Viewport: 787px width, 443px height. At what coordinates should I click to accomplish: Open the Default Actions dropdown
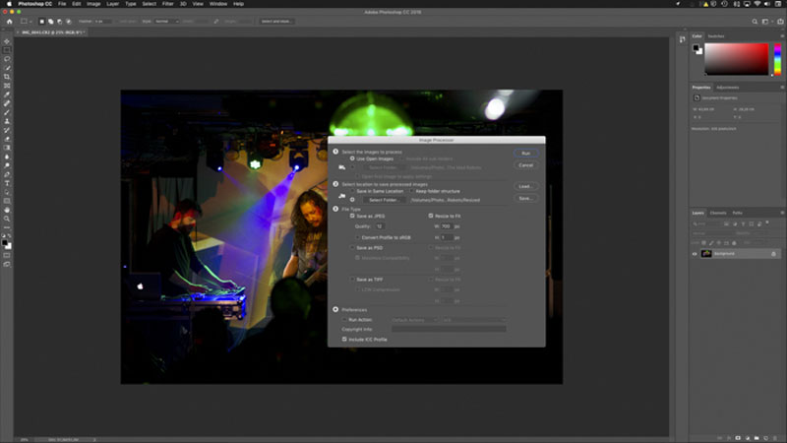[414, 319]
